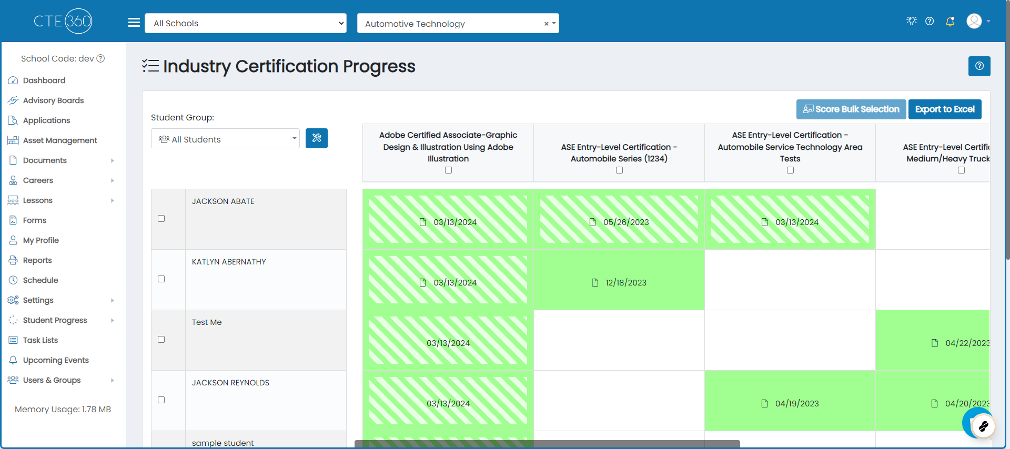Expand the Student Progress submenu
Viewport: 1010px width, 449px height.
coord(113,320)
